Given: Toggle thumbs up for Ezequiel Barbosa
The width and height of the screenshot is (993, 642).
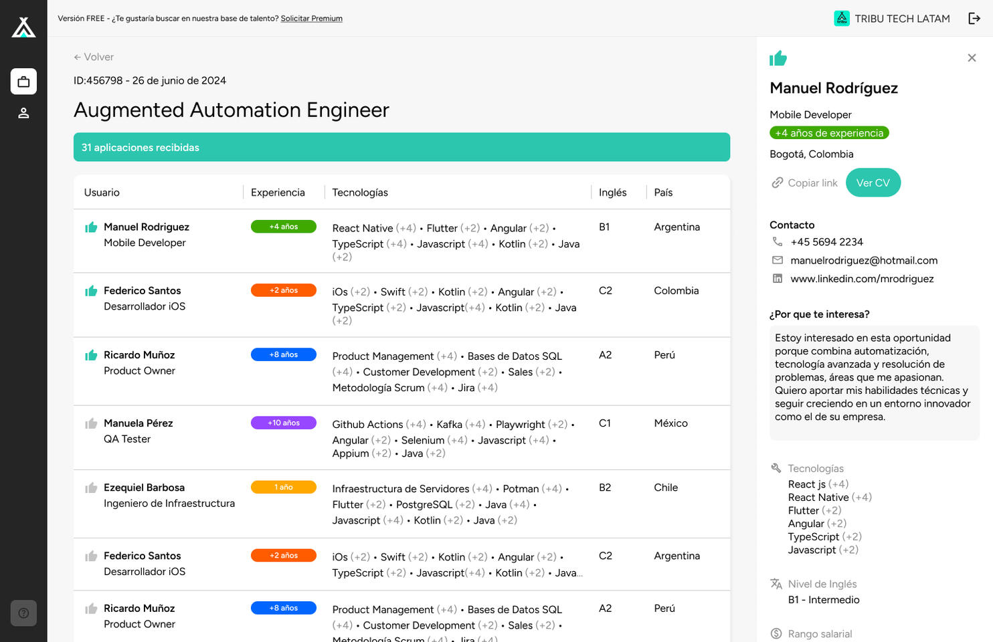Looking at the screenshot, I should click(x=91, y=488).
